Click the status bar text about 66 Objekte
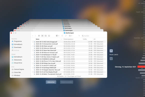This screenshot has height=97, width=145. coord(69,76)
